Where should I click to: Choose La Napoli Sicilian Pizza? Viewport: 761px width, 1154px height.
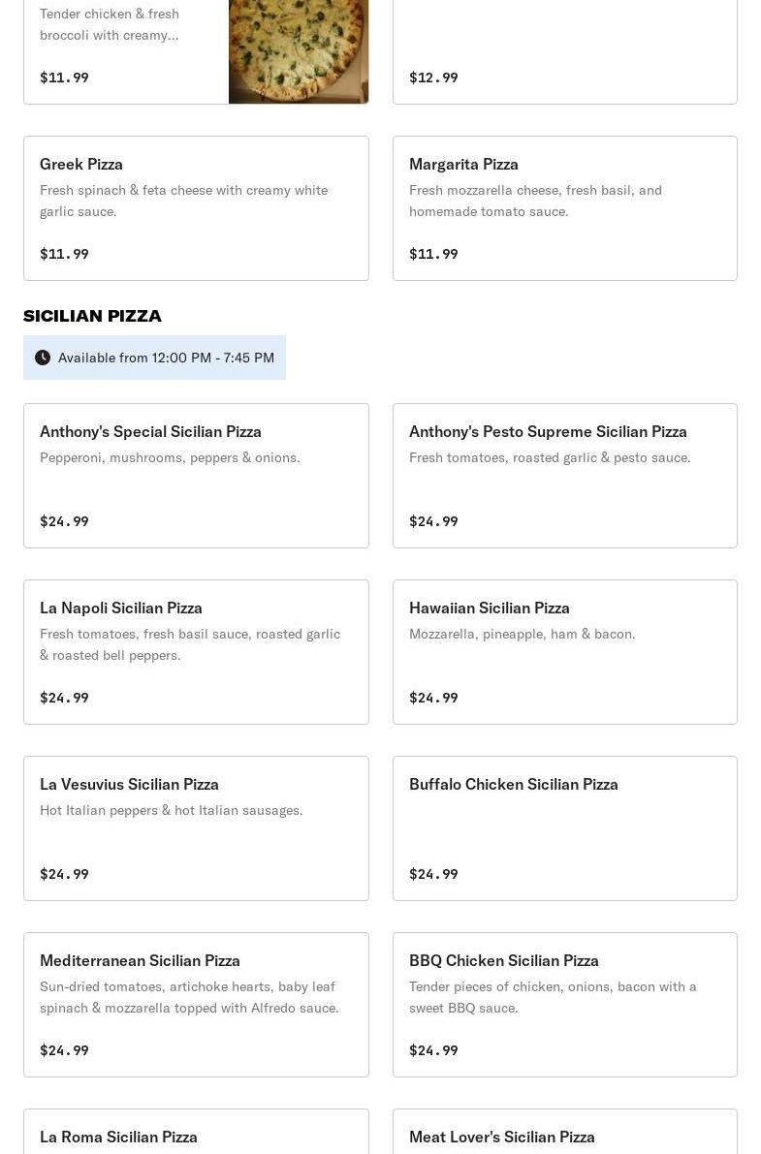pos(196,652)
